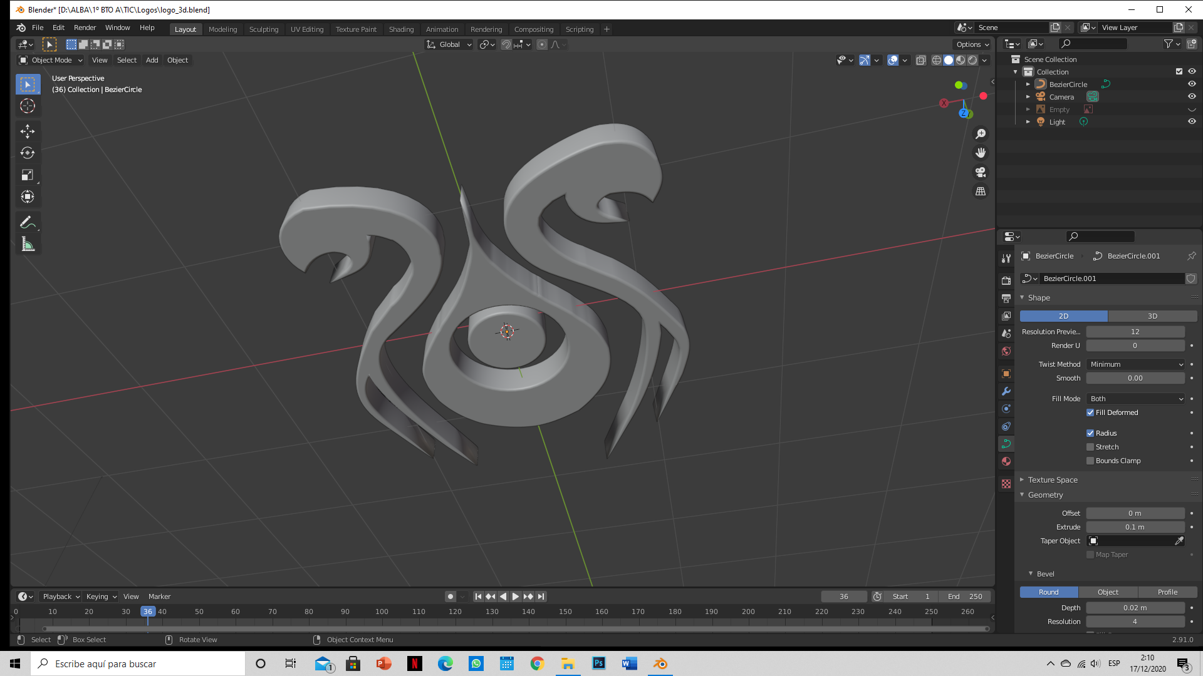Open the Fill Mode dropdown
Screen dimensions: 1203x676
pyautogui.click(x=1135, y=399)
